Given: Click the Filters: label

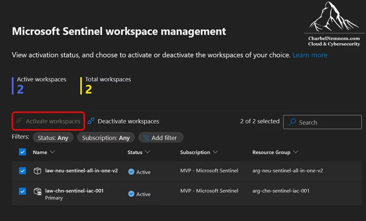Looking at the screenshot, I should click(x=21, y=137).
